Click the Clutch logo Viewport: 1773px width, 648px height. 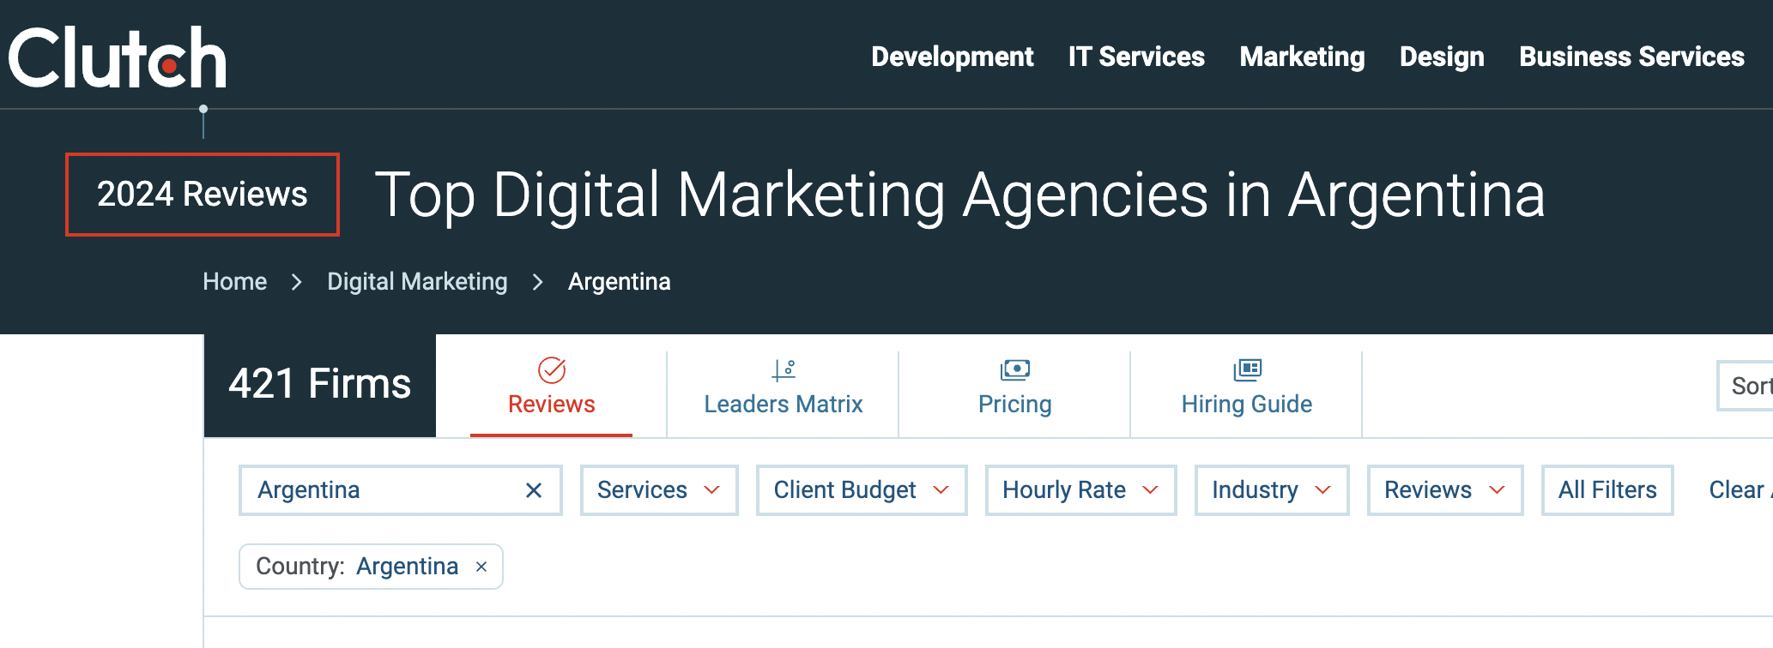[118, 57]
